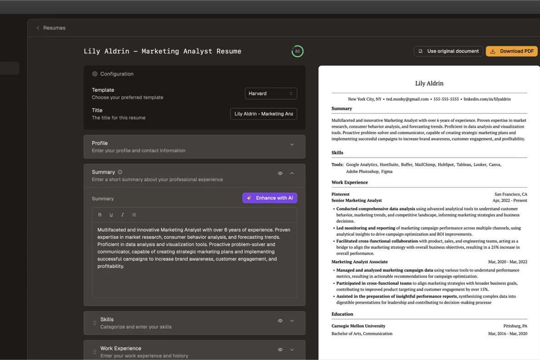Hide the Work Experience section
Viewport: 540px width, 360px height.
[x=280, y=350]
